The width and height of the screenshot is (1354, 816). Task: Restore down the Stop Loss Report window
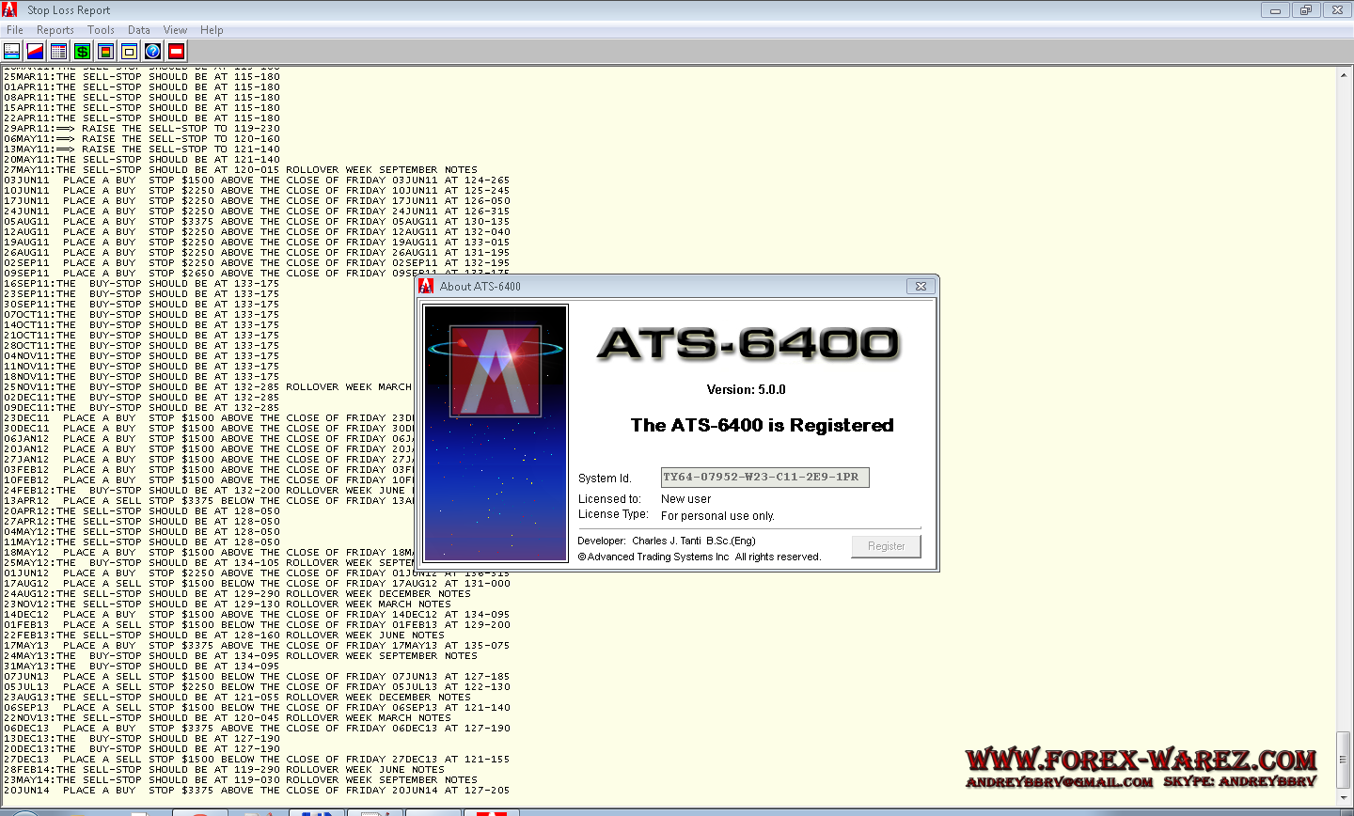pyautogui.click(x=1305, y=10)
